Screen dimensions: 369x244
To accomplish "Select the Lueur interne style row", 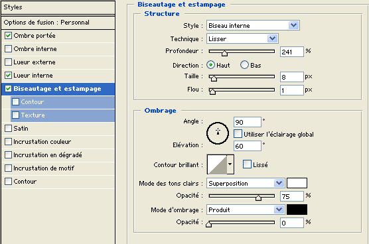I will (x=58, y=76).
